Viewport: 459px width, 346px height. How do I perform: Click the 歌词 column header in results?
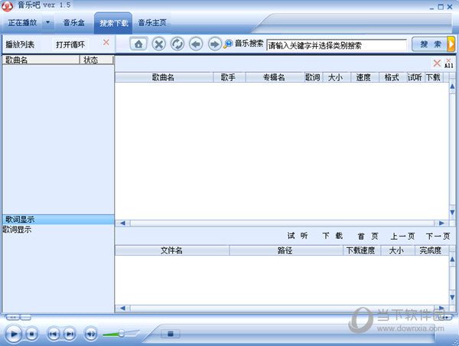click(313, 77)
